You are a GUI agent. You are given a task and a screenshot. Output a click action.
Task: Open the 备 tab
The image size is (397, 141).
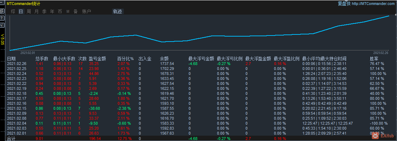(75, 11)
